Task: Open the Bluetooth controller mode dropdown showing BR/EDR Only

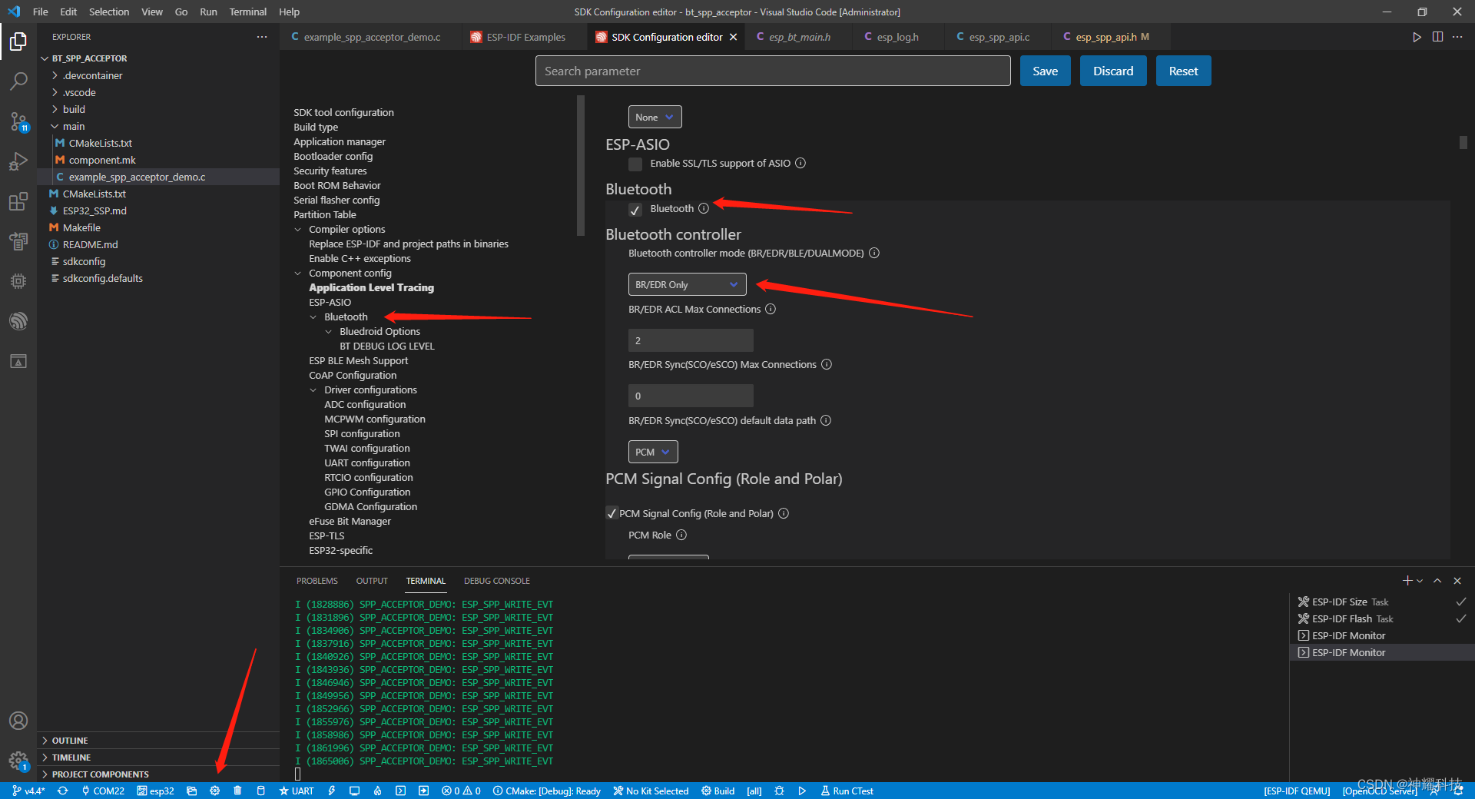Action: (686, 284)
